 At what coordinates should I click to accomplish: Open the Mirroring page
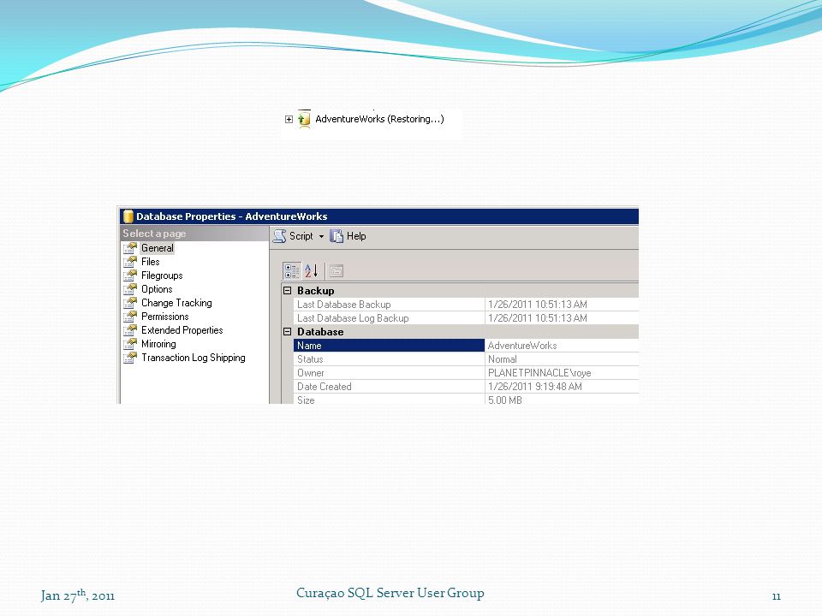pos(159,344)
